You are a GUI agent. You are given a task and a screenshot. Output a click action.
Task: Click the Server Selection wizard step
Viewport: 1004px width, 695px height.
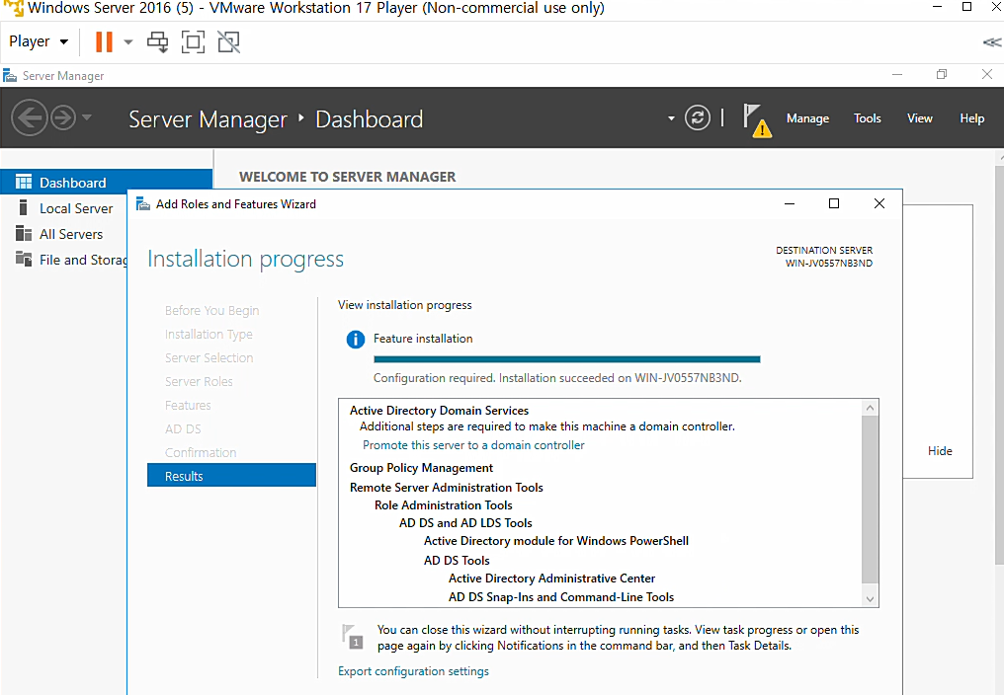(x=209, y=357)
